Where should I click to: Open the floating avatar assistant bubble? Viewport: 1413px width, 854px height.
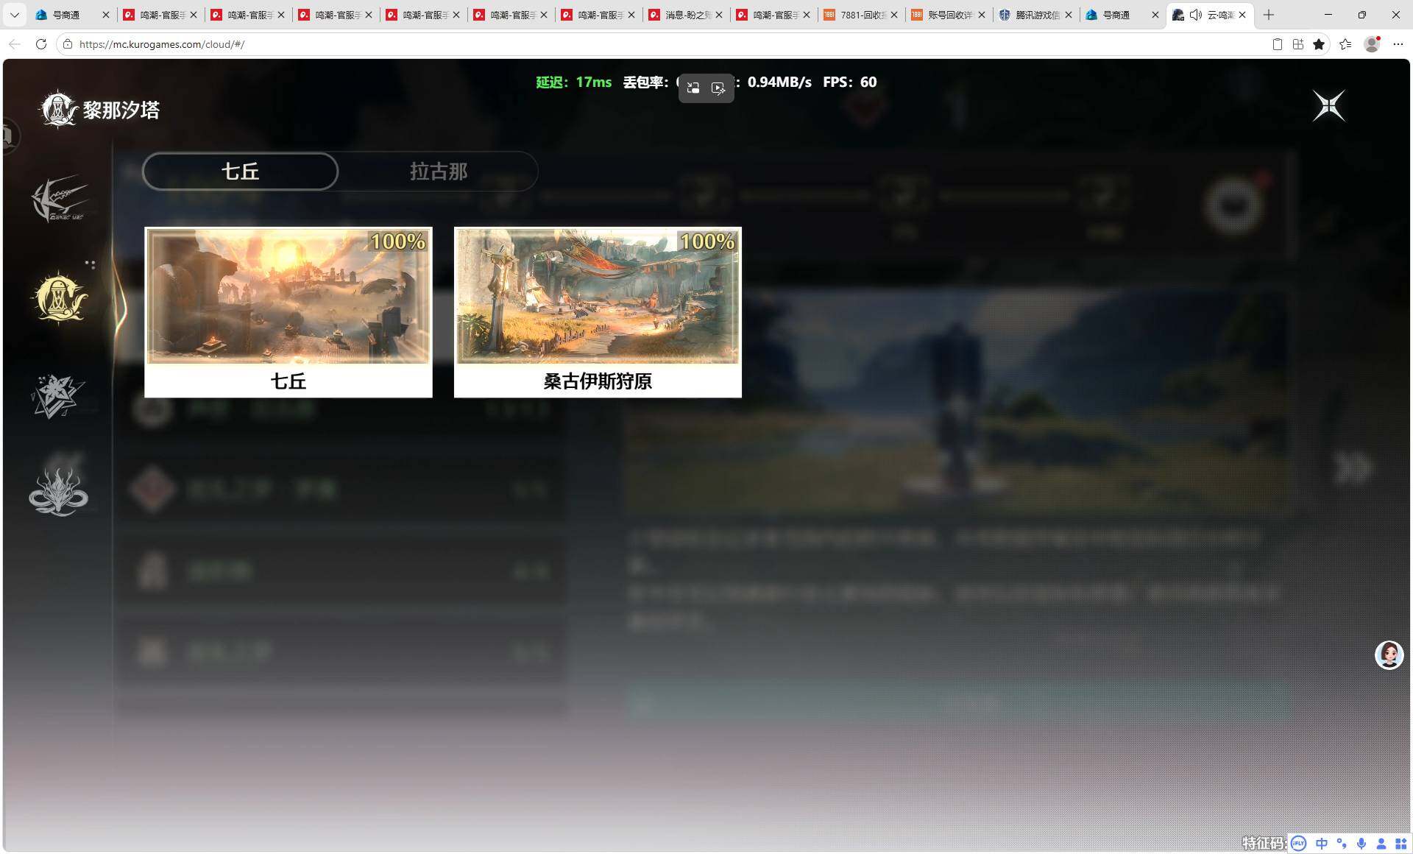coord(1389,654)
